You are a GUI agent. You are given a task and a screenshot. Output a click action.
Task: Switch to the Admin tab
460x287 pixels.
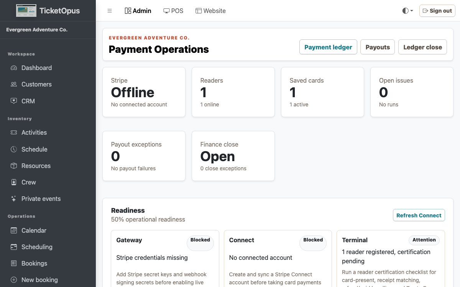[x=138, y=11]
